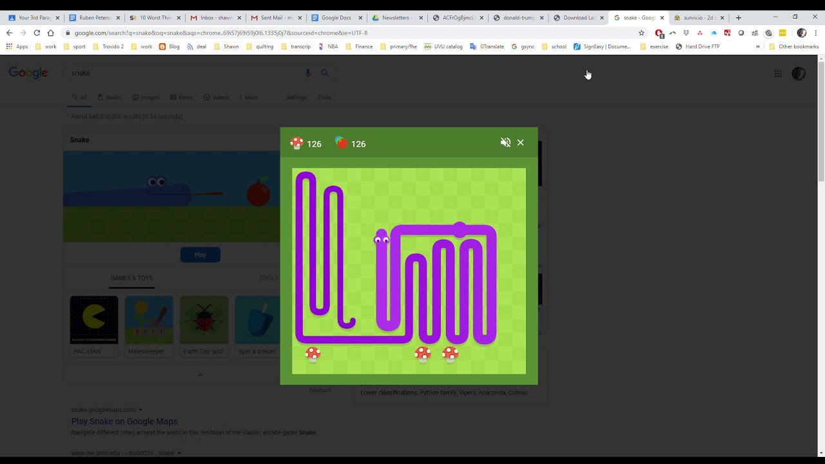Open the Minesweeper game thumbnail

pyautogui.click(x=149, y=320)
